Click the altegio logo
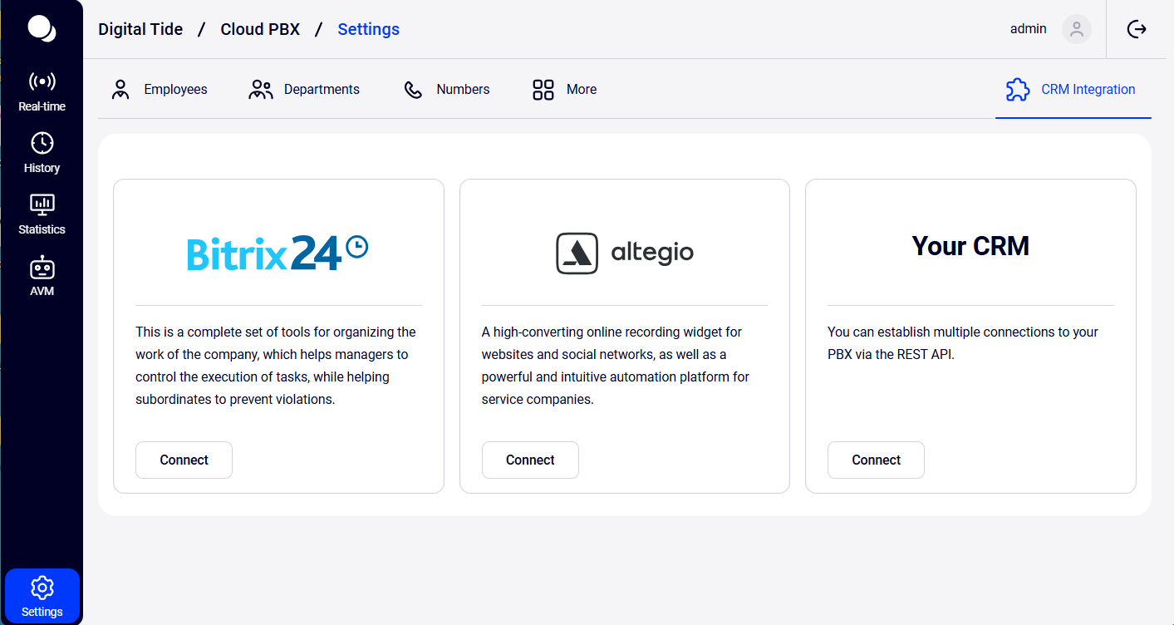1174x625 pixels. (x=625, y=253)
